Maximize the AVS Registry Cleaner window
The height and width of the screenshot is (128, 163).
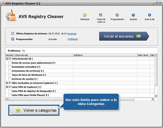pos(157,3)
